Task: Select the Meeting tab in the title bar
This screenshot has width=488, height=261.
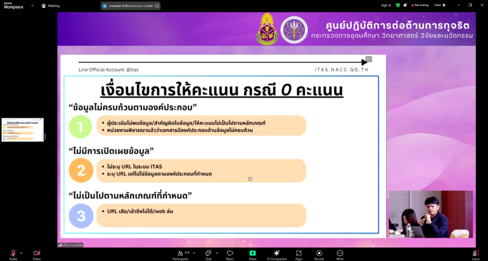Action: 51,5
